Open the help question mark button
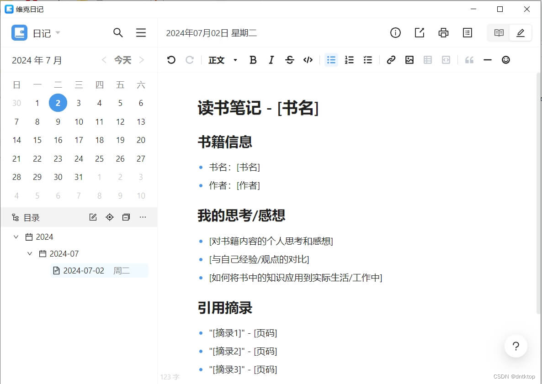 click(x=516, y=346)
